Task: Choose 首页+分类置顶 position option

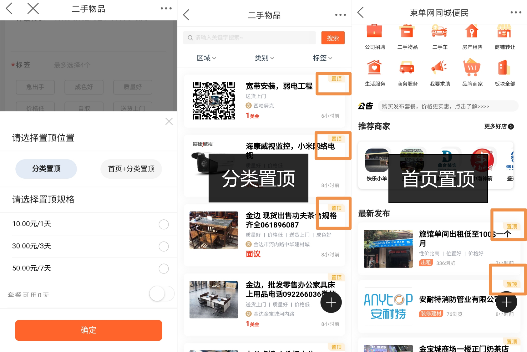Action: [x=131, y=169]
